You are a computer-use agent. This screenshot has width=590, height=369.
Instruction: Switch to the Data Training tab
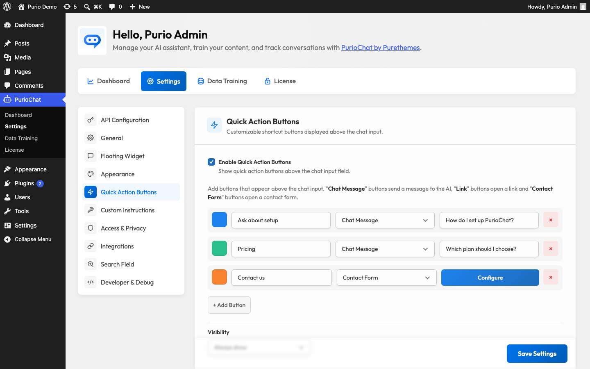[x=222, y=81]
